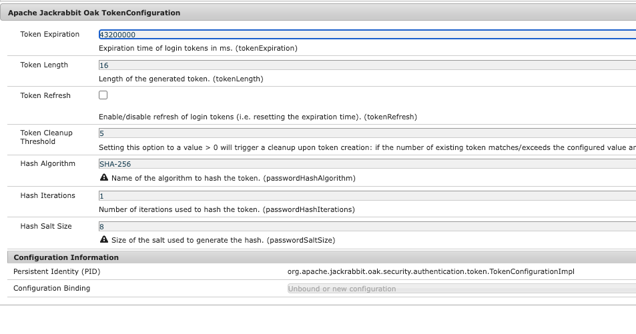Click the Configuration Binding unbound field

[460, 289]
